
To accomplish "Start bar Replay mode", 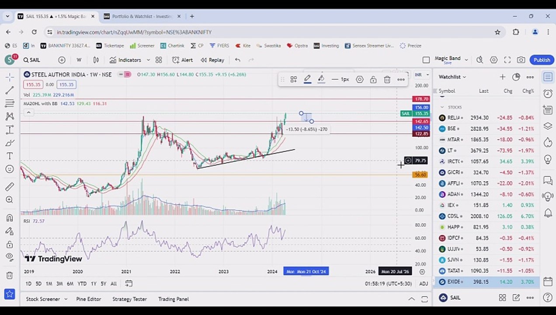I will [x=212, y=60].
